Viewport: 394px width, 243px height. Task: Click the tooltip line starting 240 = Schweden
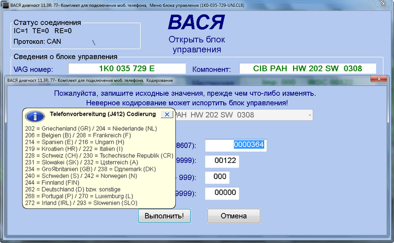[81, 176]
